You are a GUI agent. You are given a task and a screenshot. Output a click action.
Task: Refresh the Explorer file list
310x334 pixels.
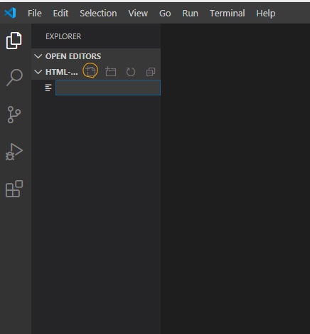[131, 72]
